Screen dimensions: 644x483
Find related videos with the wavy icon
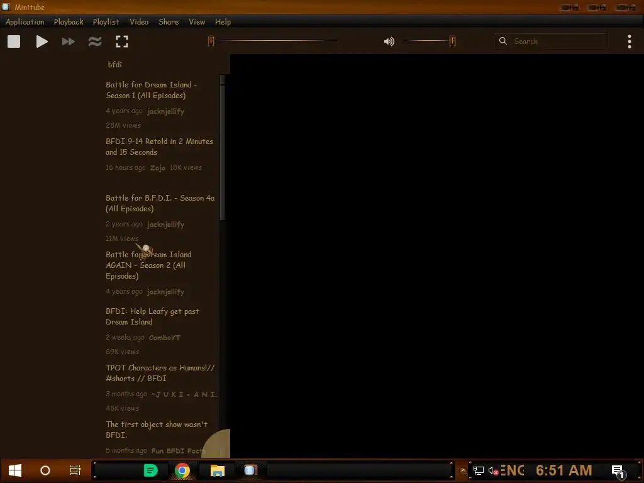(x=95, y=42)
